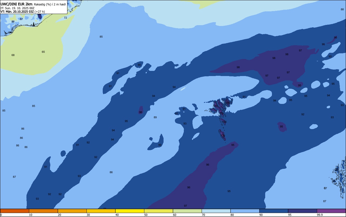The height and width of the screenshot is (217, 346).
Task: Click the orange 10–20 legend swatch
Action: click(43, 211)
